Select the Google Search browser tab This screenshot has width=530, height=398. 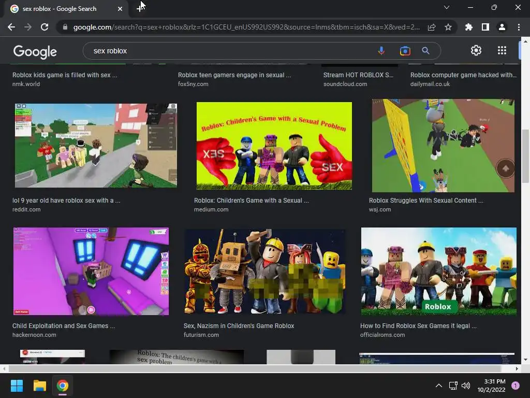pyautogui.click(x=66, y=9)
